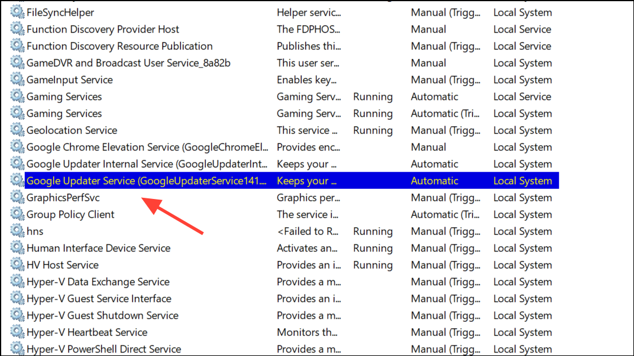Viewport: 634px width, 356px height.
Task: Click the HV Host Service gear icon
Action: click(18, 265)
